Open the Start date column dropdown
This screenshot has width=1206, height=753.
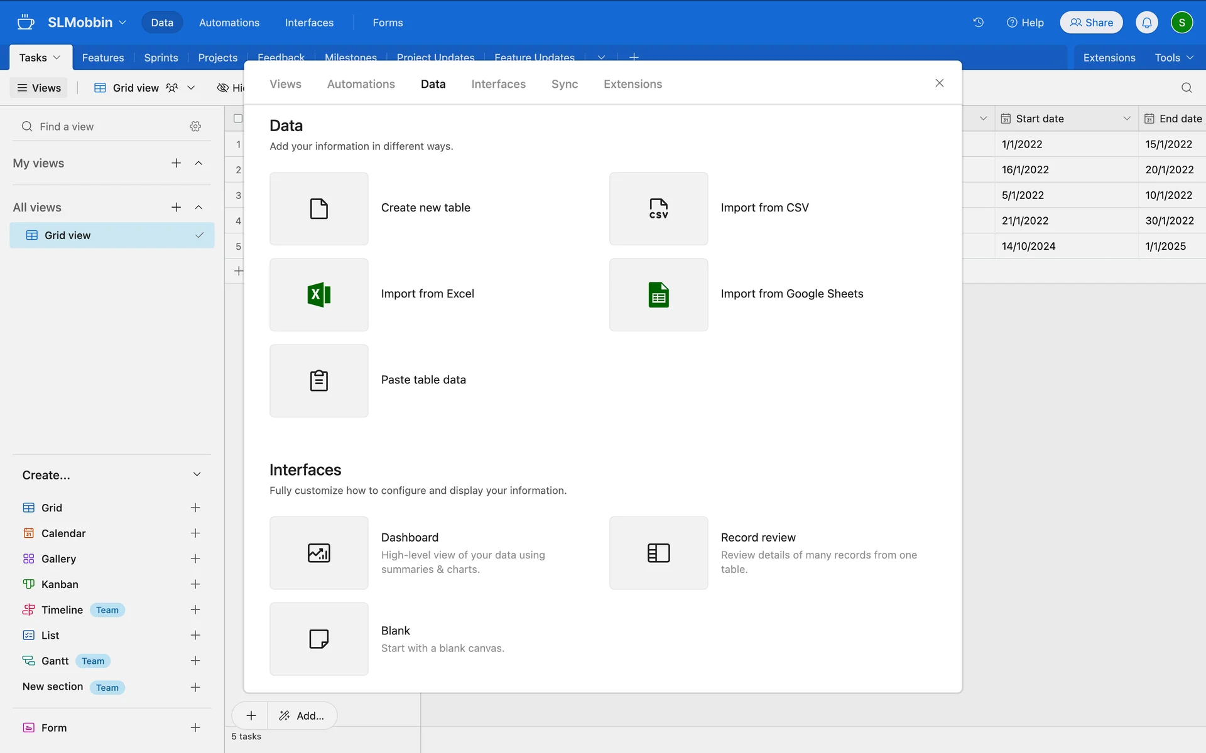[1126, 119]
